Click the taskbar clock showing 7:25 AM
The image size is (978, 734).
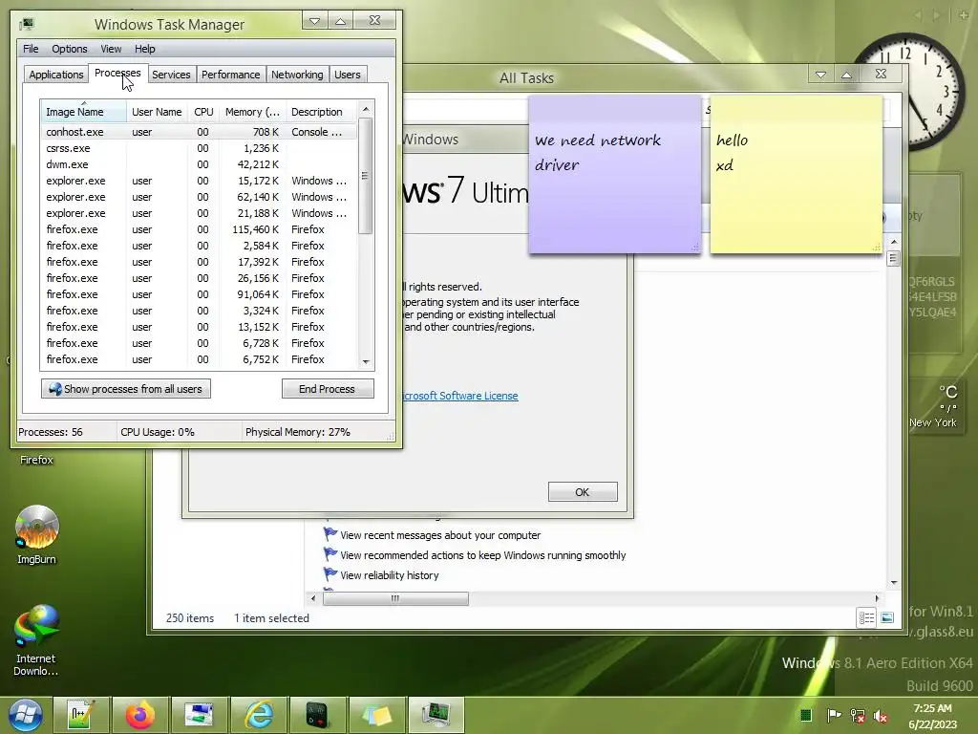[x=933, y=716]
